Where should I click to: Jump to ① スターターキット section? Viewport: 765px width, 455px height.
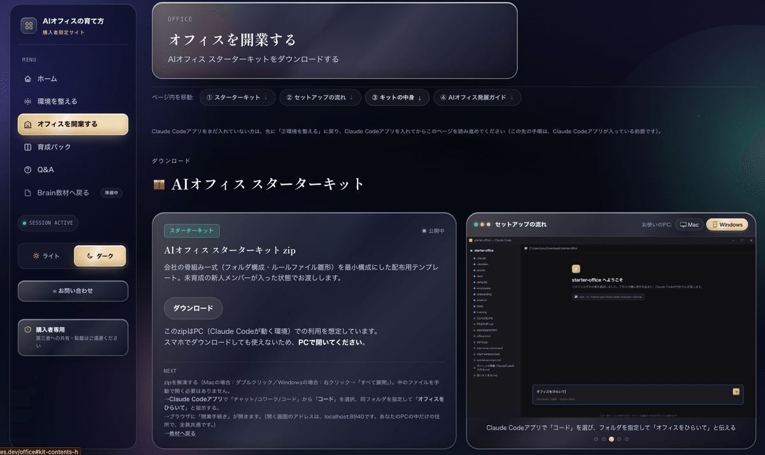click(238, 97)
